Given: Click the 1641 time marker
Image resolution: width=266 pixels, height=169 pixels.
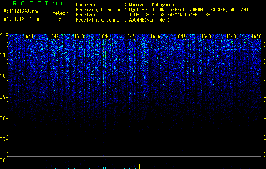Looking at the screenshot, I should (28, 36).
